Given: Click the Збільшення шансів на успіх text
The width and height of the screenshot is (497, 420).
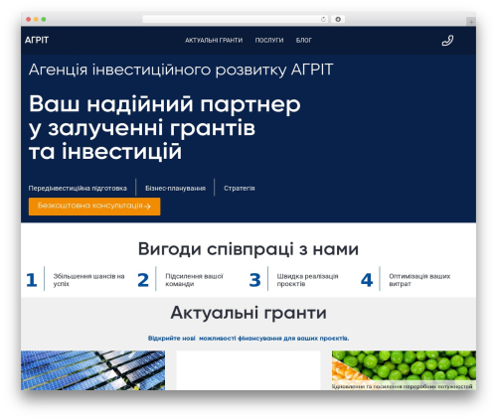Looking at the screenshot, I should click(88, 280).
